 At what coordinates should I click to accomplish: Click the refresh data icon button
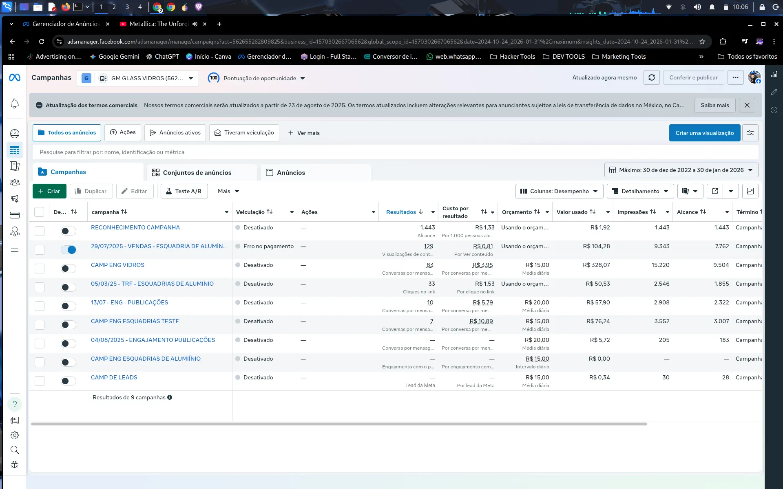pyautogui.click(x=651, y=77)
